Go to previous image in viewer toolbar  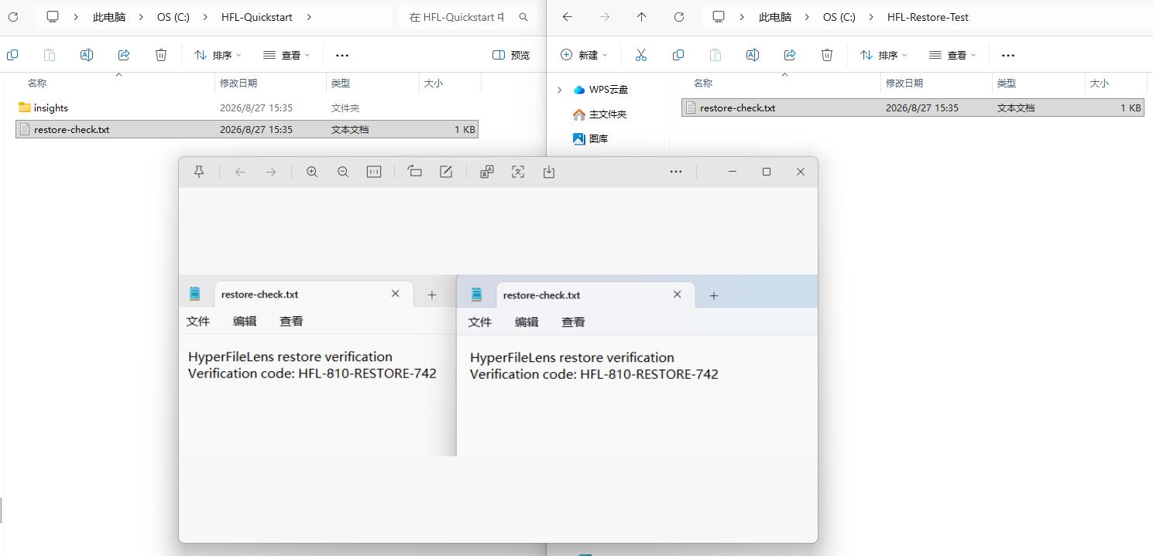240,172
